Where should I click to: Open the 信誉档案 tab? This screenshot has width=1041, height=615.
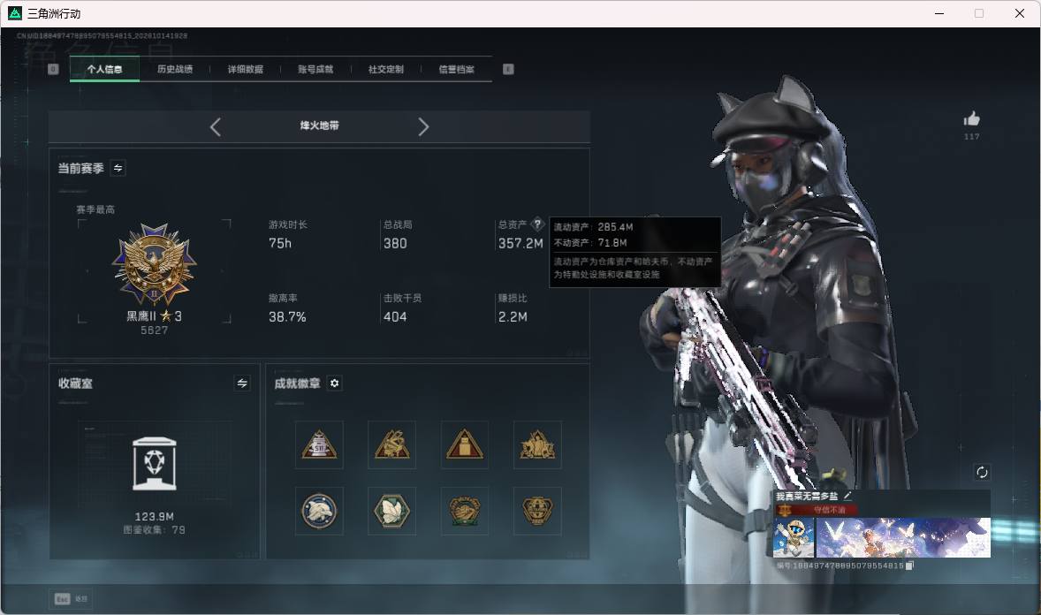[456, 69]
